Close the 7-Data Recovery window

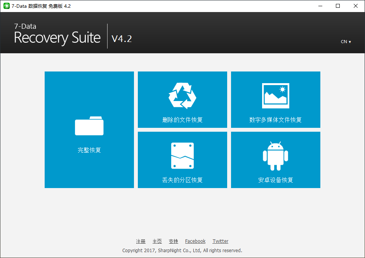[355, 6]
